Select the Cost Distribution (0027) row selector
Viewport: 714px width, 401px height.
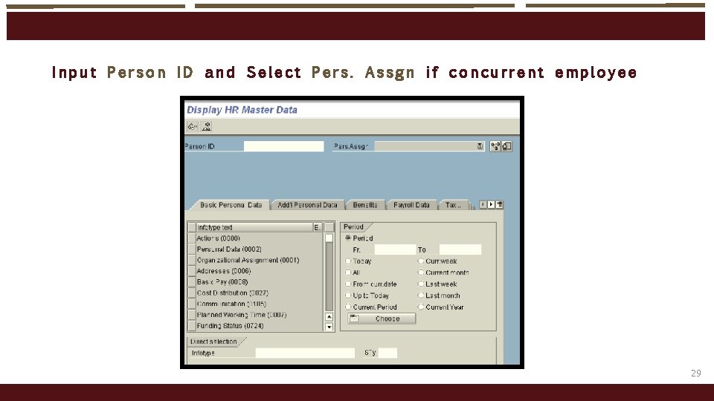(x=192, y=293)
